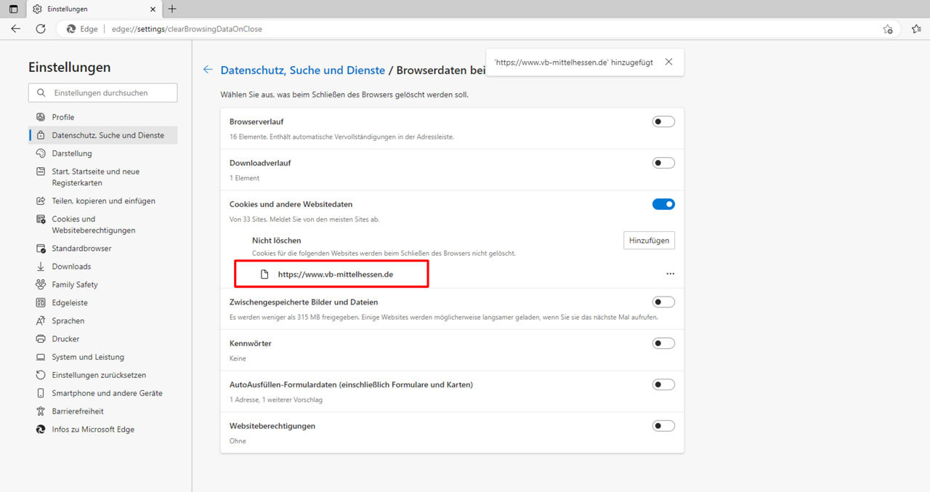Enable the Browserverlauf toggle
This screenshot has height=492, width=930.
coord(663,121)
